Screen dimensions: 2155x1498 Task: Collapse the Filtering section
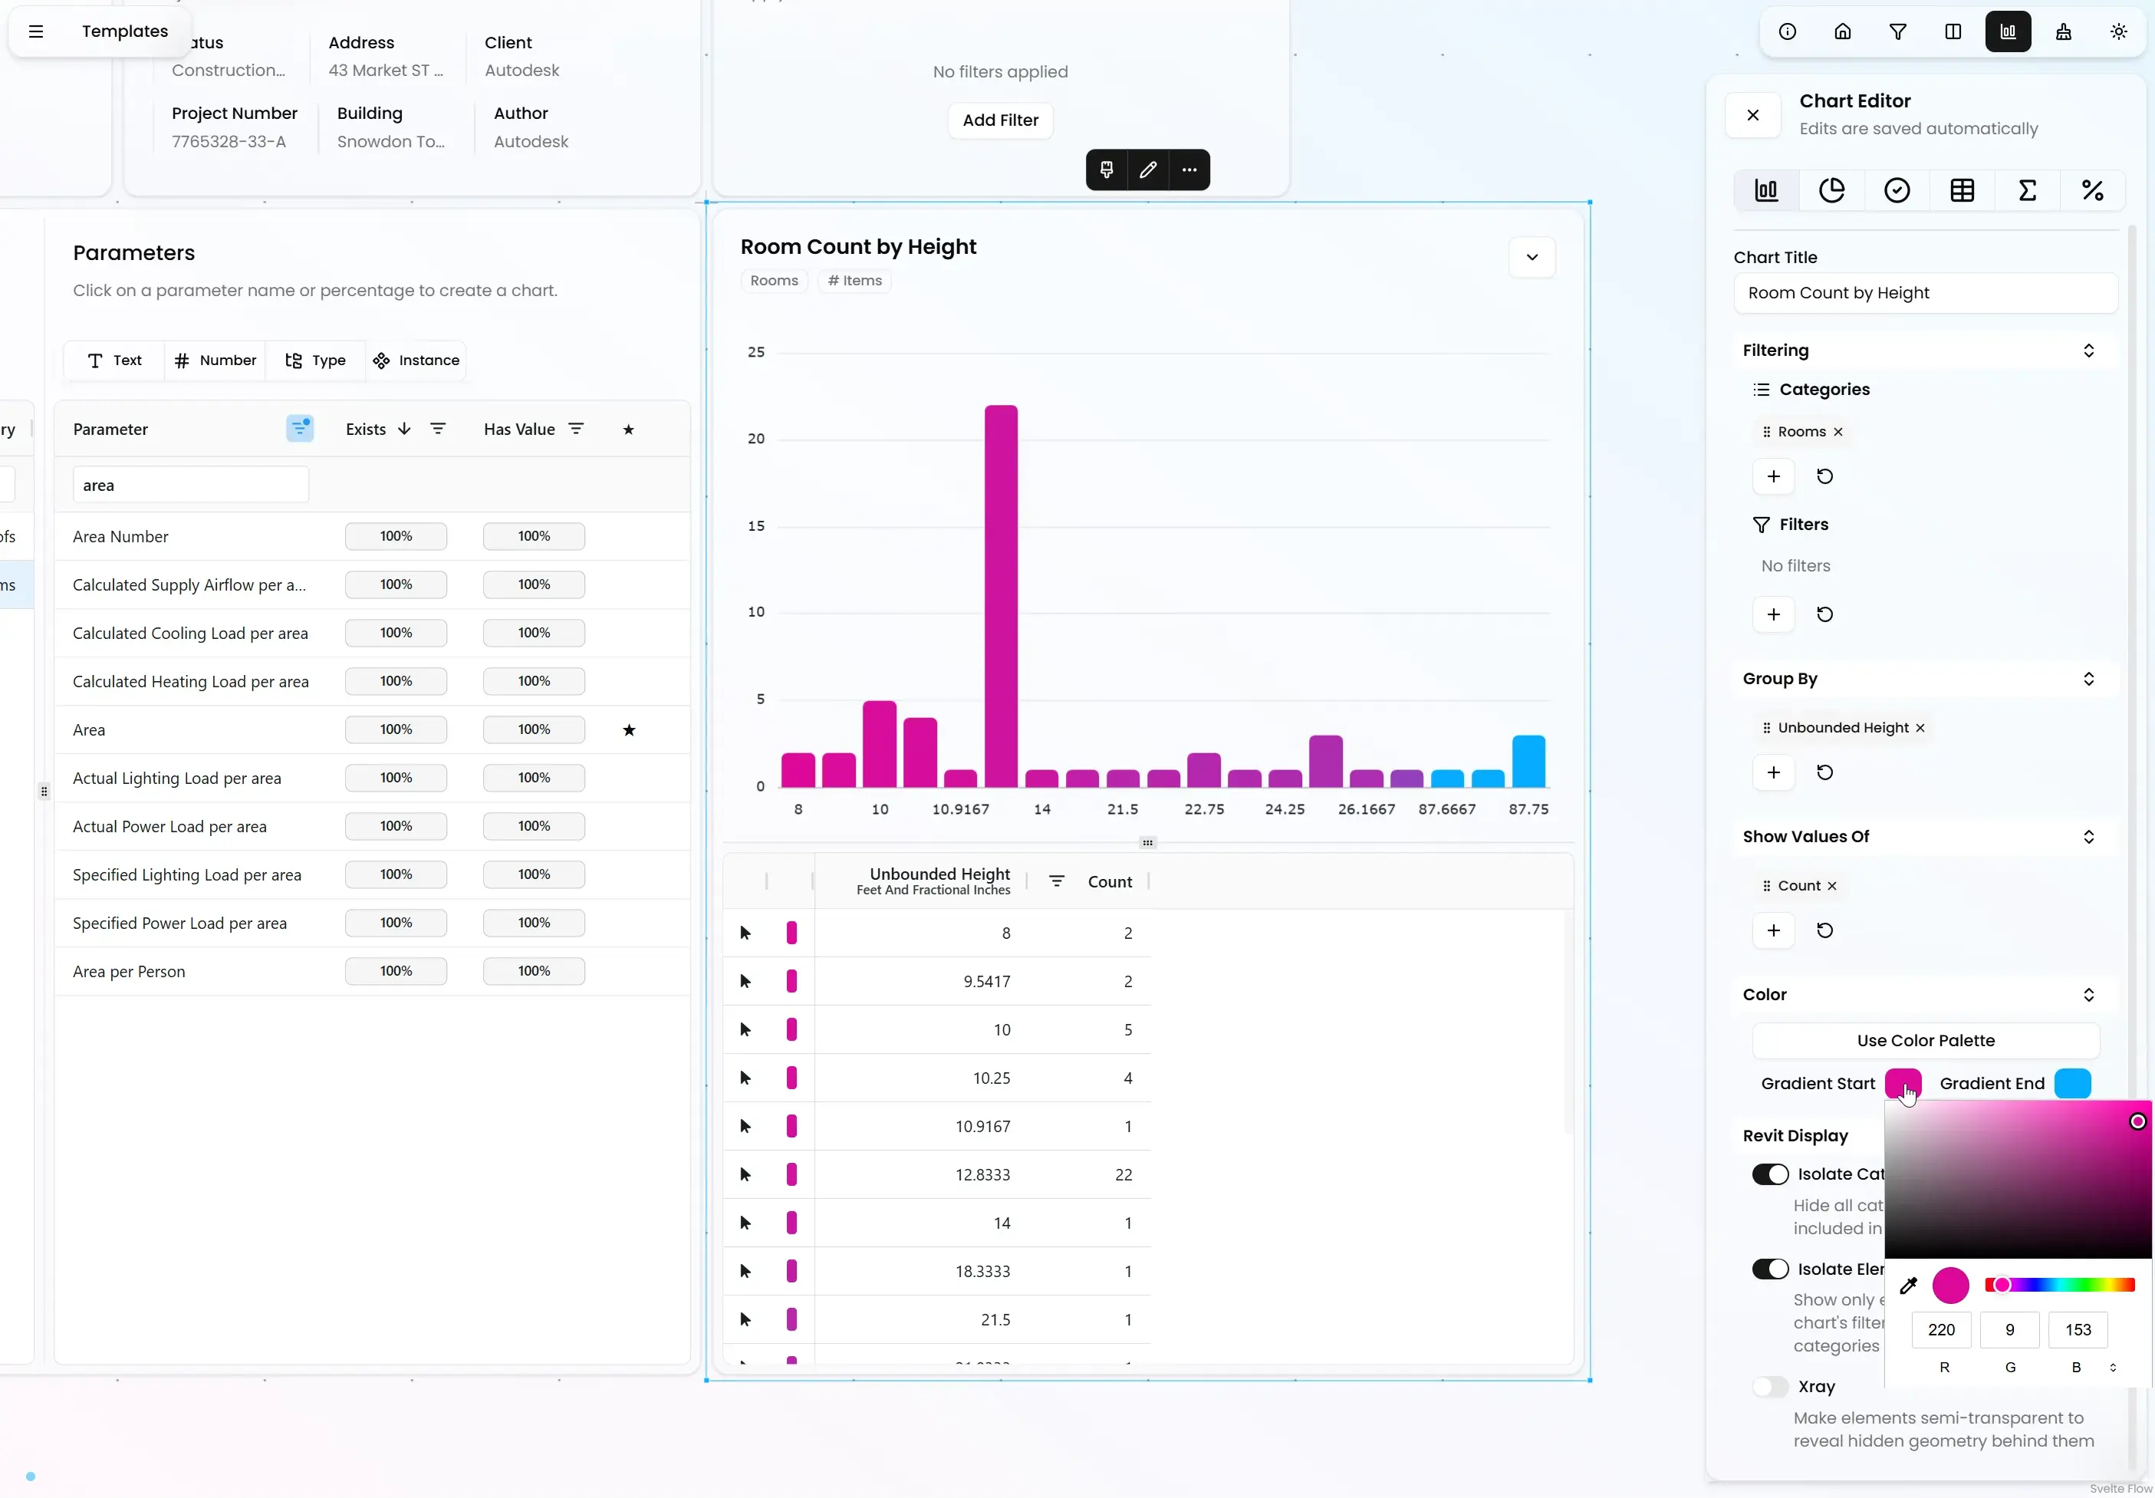tap(2088, 350)
